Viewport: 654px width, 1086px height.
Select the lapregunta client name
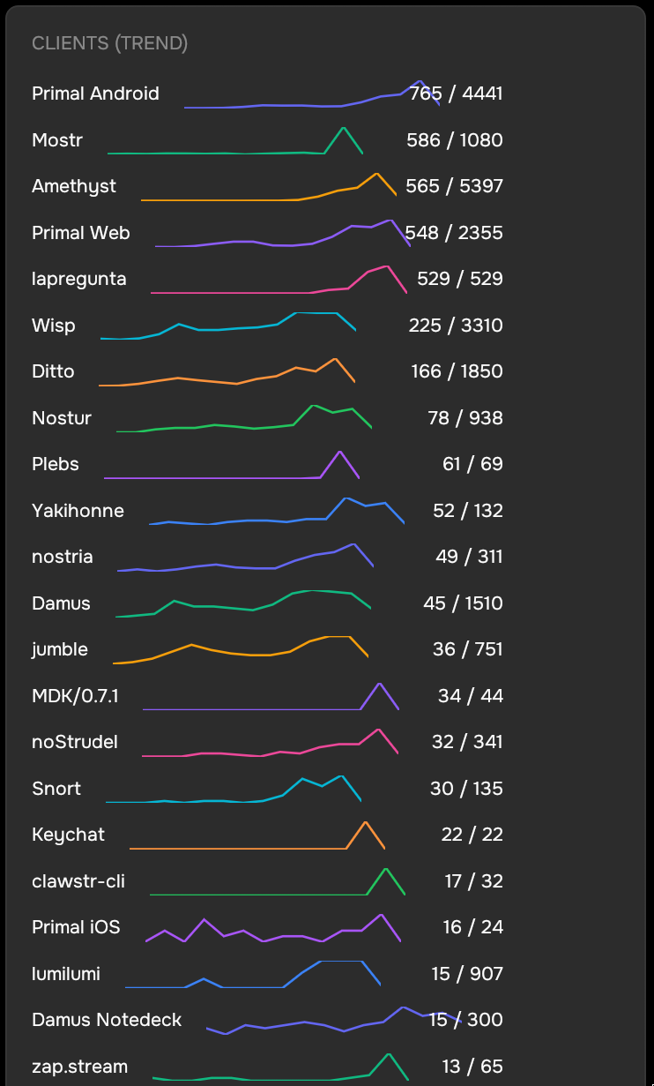click(79, 279)
